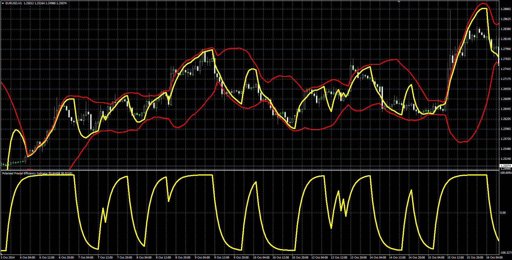The height and width of the screenshot is (260, 512).
Task: Click the 10 Oct 20:00 time label
Action: point(300,258)
